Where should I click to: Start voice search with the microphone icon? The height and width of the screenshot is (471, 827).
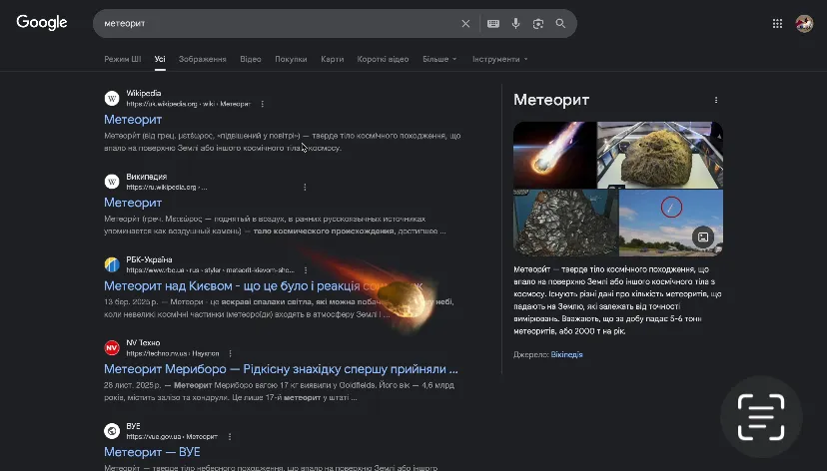(515, 24)
